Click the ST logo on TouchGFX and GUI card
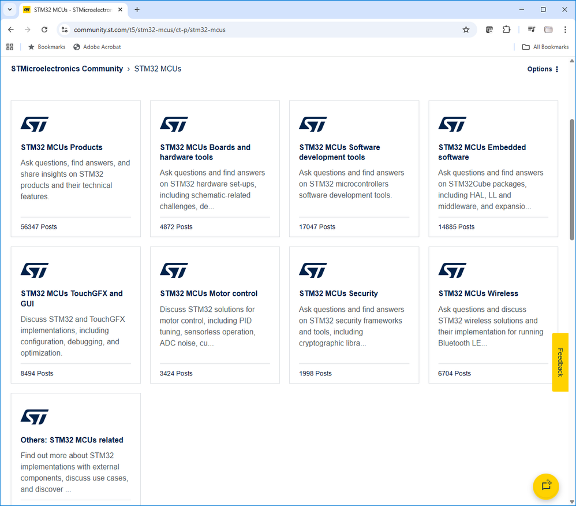 pos(35,270)
